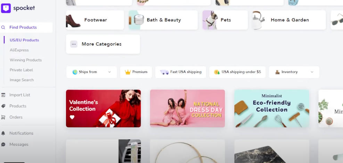Click the Footwear boot image
This screenshot has width=343, height=163.
coord(73,21)
